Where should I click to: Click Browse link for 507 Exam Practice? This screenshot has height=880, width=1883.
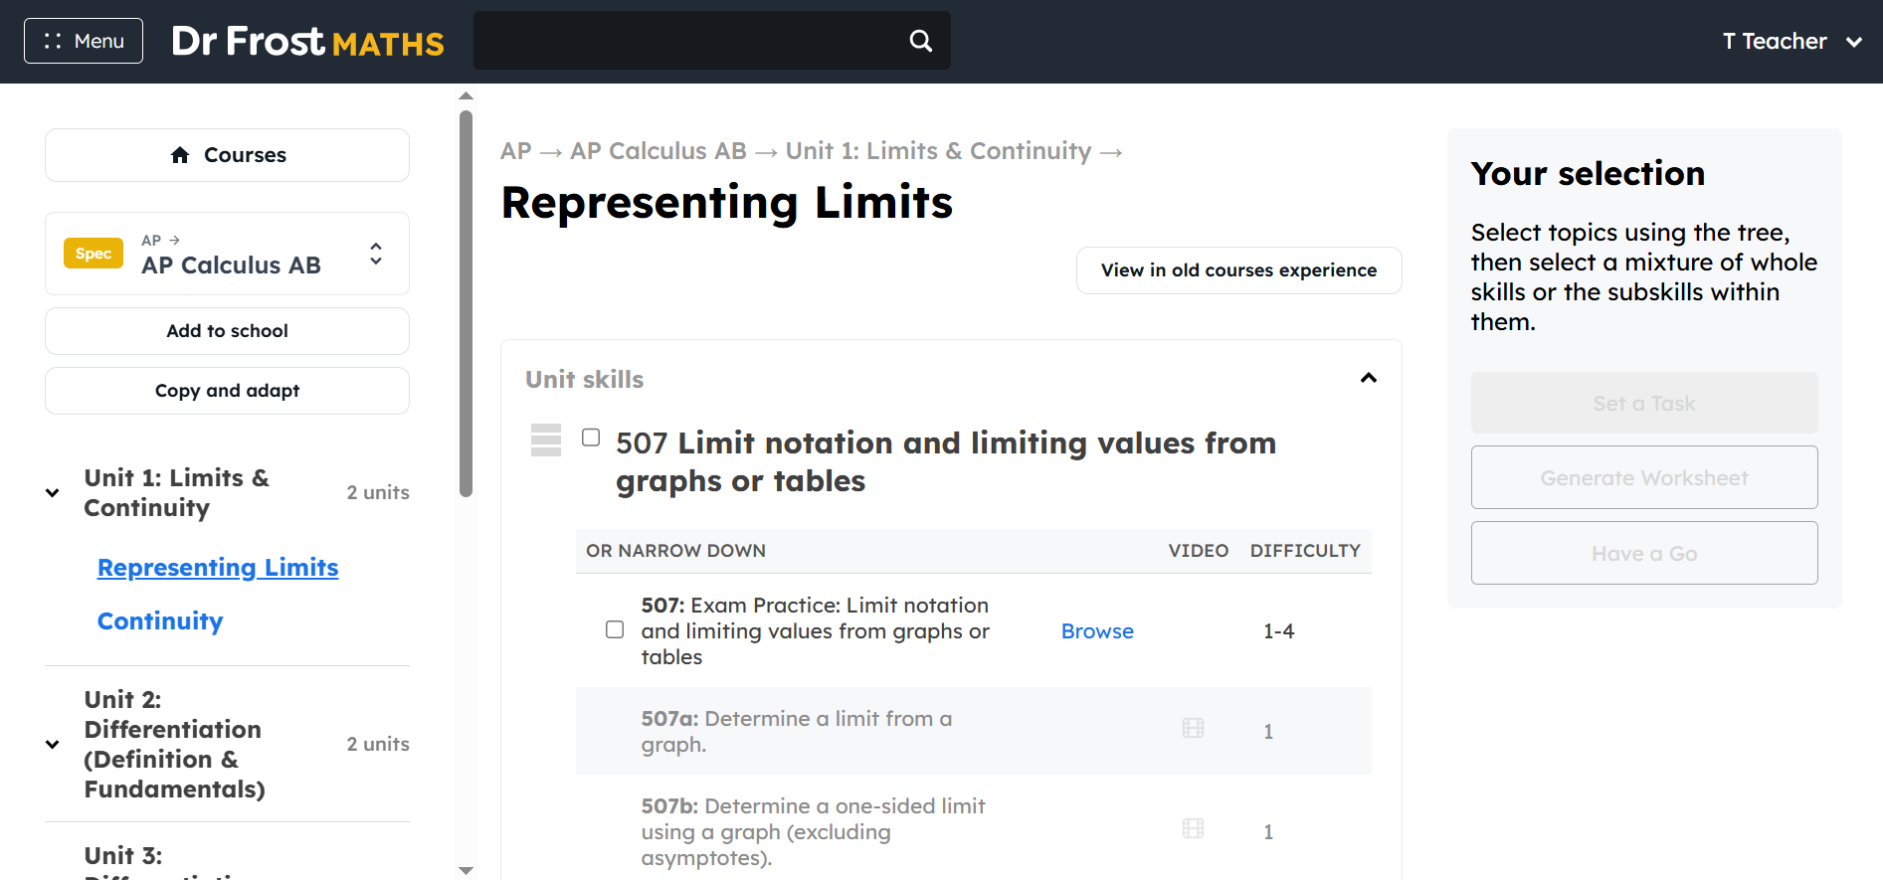click(1097, 631)
